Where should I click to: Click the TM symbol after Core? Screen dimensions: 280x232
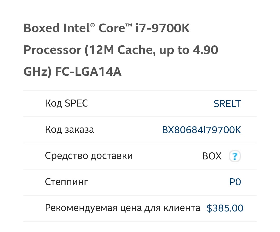pos(129,25)
